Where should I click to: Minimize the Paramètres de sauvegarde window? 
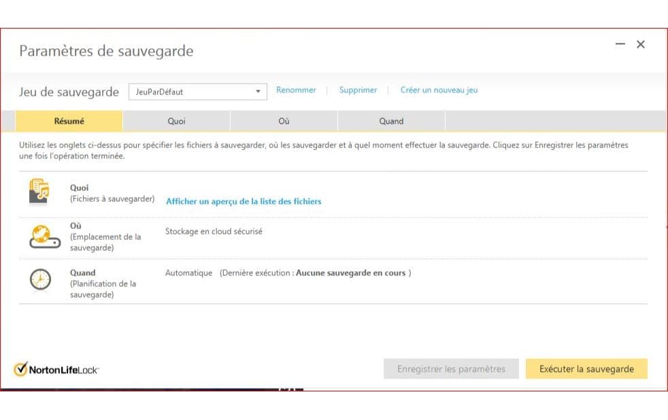coord(620,44)
